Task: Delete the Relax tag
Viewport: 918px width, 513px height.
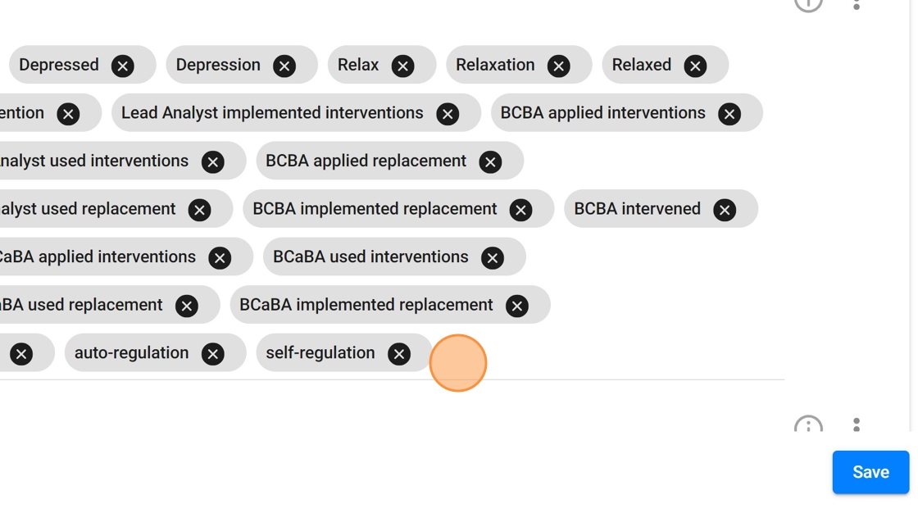Action: coord(402,66)
